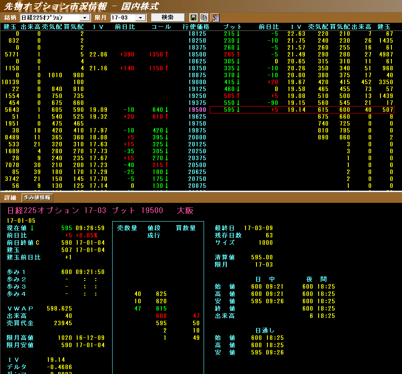Select strike price 20000
Viewport: 402px width, 374px height.
pos(197,137)
